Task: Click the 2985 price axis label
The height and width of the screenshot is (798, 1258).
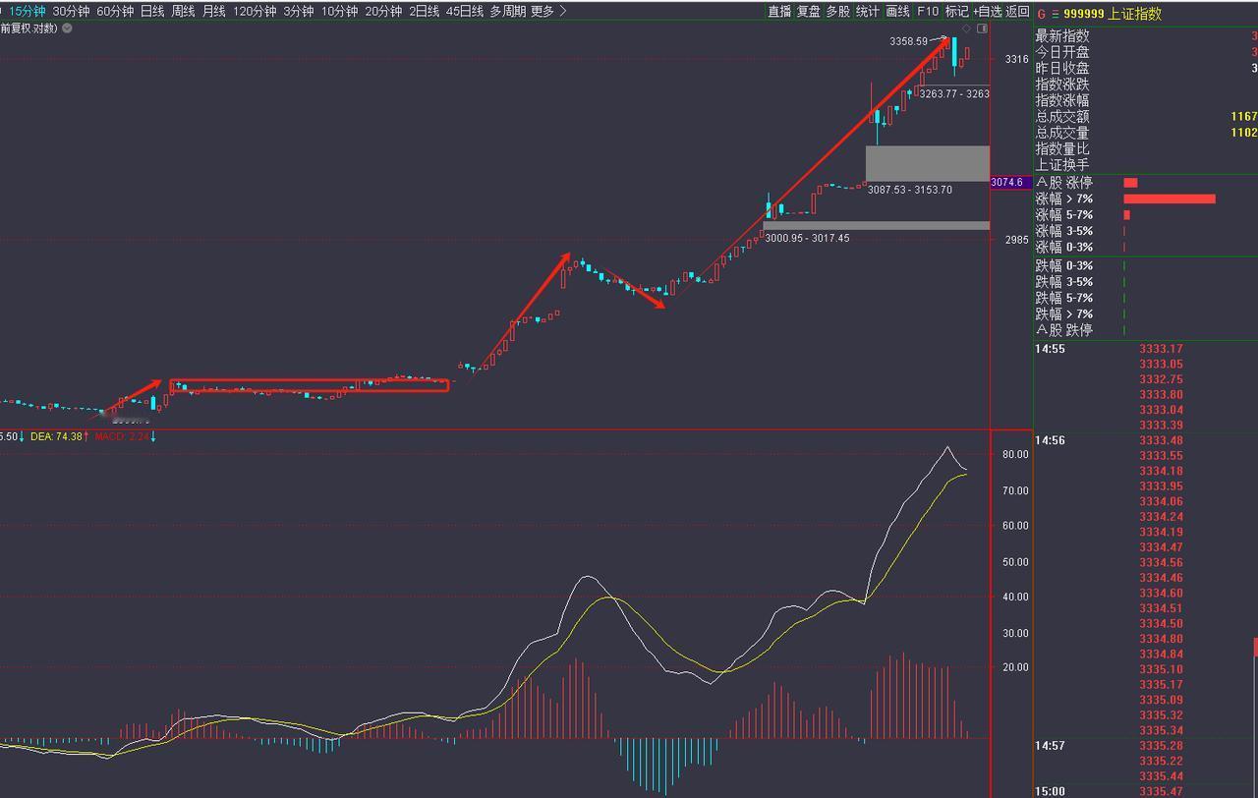Action: click(x=1016, y=240)
